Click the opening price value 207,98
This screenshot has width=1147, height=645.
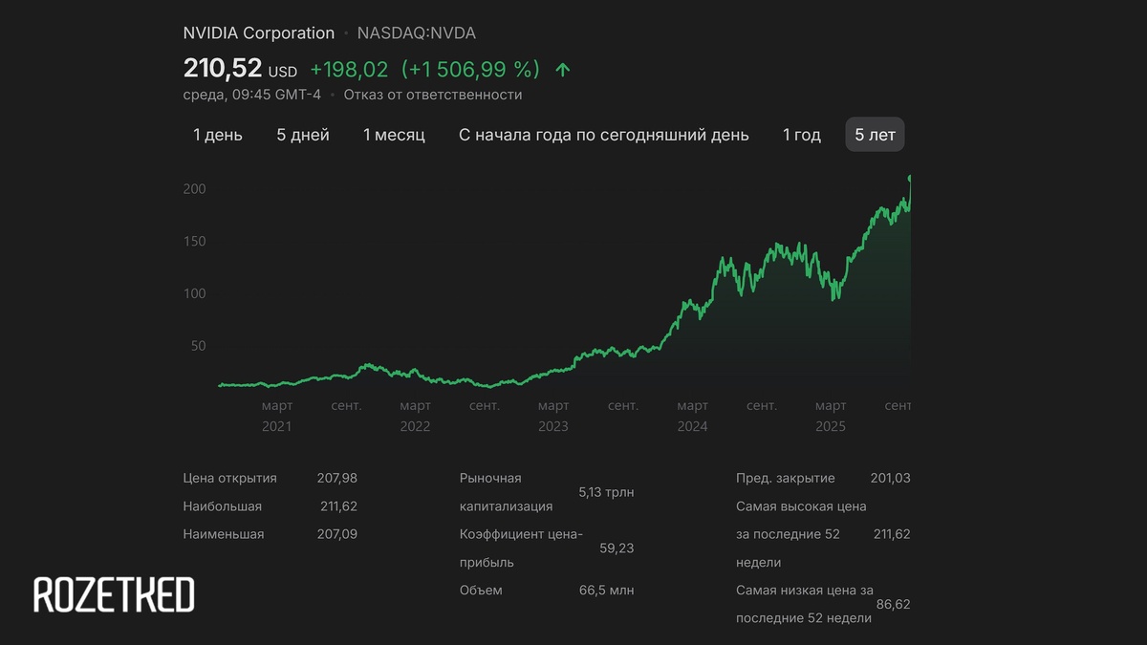coord(337,479)
